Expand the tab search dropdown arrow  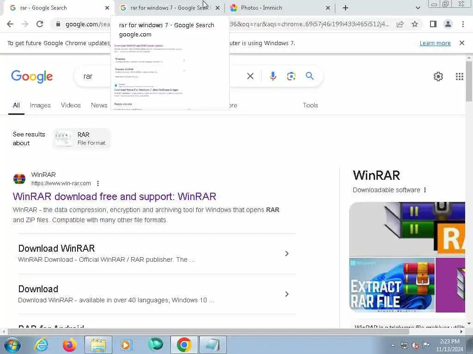click(x=418, y=8)
